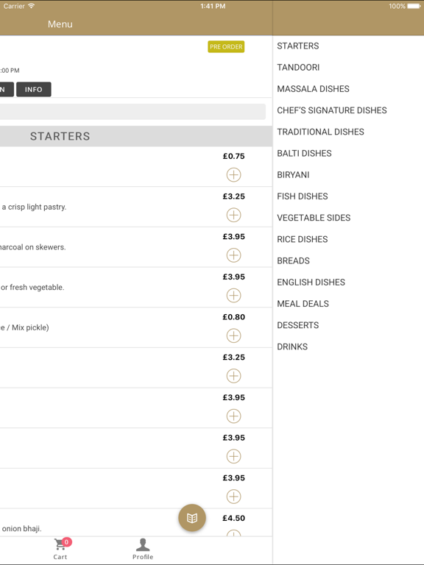Choose BREADS category
The height and width of the screenshot is (565, 424).
(293, 261)
